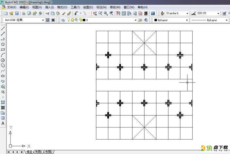Open Plot Preview from the toolbar

click(29, 13)
